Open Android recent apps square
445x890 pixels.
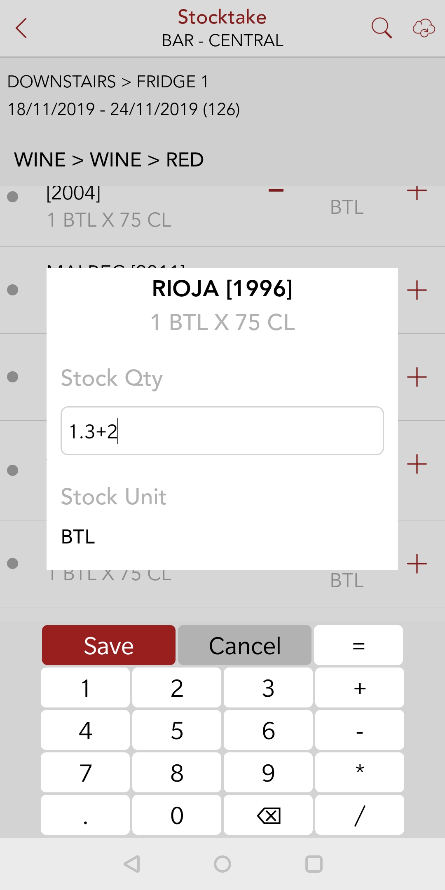314,864
